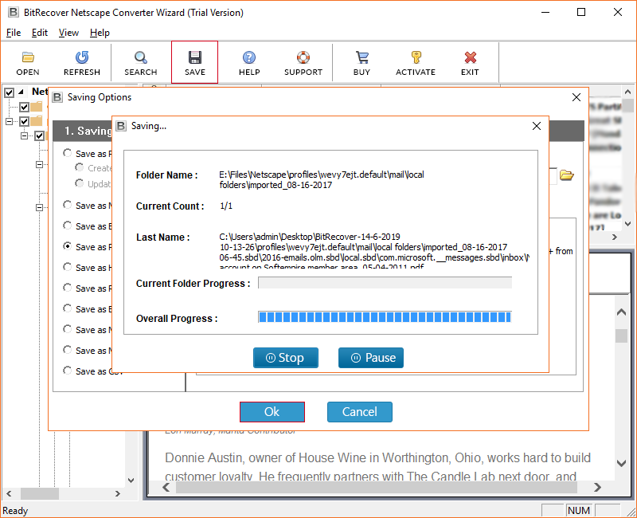Open the SEARCH tool in toolbar
637x518 pixels.
click(x=141, y=57)
